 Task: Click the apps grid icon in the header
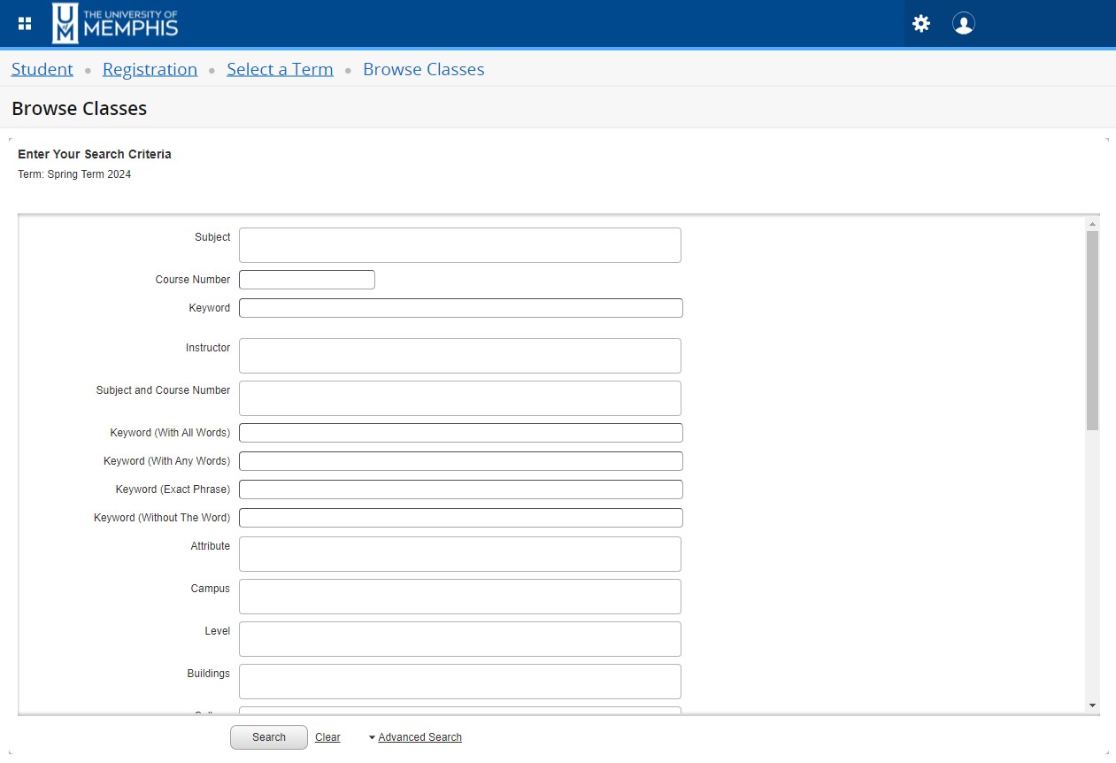tap(24, 23)
